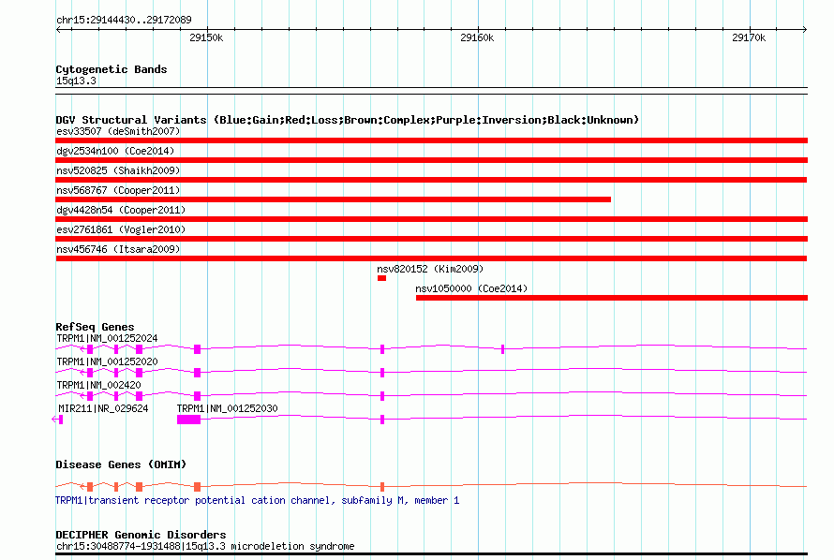Screen dimensions: 834x560
Task: Select the MIR211 gene arrow glyph
Action: 57,420
